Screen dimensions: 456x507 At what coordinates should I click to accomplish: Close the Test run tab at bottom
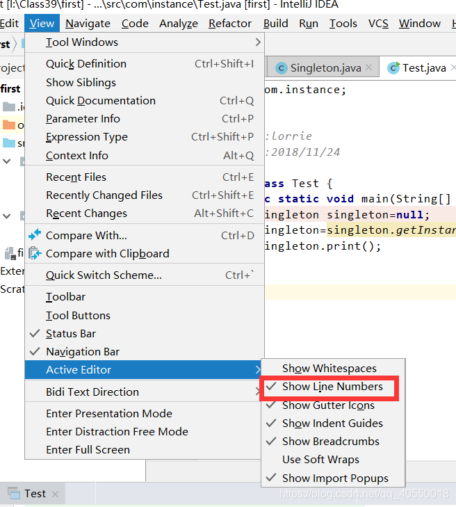(x=56, y=494)
